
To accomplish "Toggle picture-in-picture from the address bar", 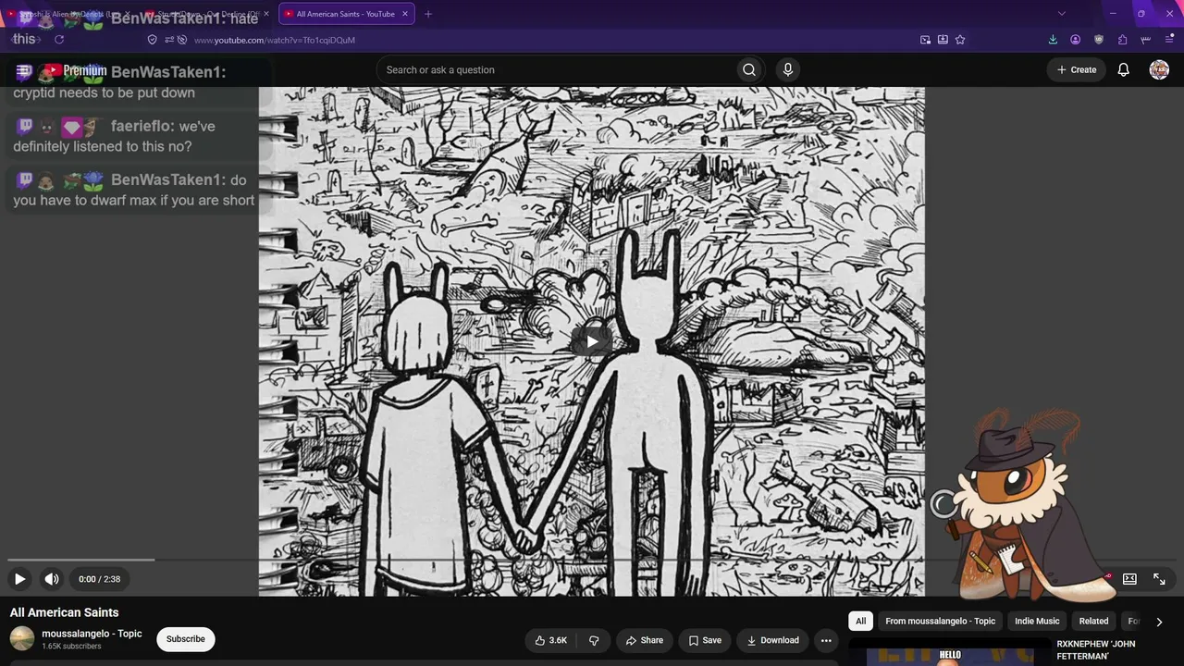I will [925, 40].
